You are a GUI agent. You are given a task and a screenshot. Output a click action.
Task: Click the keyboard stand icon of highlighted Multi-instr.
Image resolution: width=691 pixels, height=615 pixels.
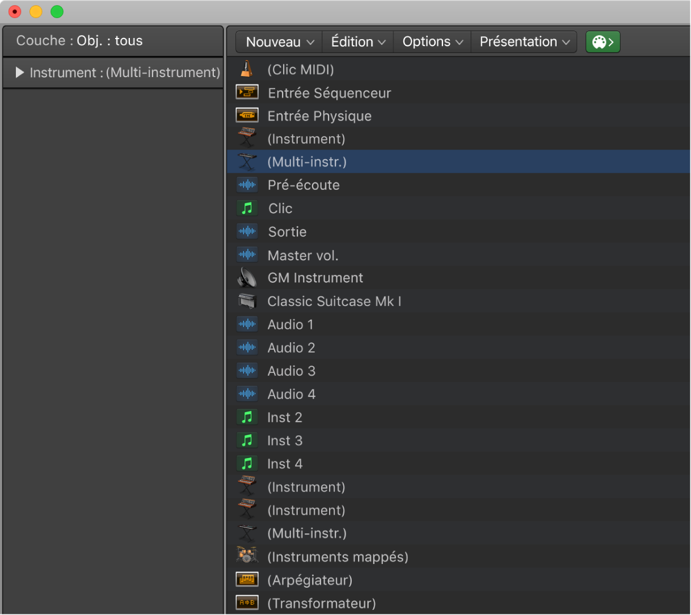coord(247,162)
